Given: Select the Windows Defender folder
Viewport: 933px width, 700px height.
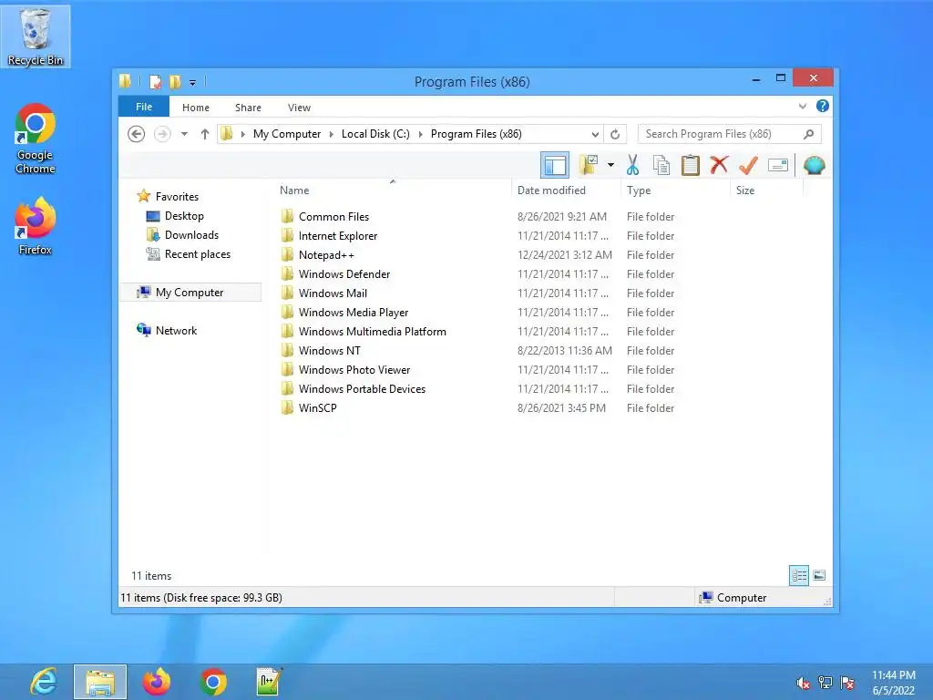Looking at the screenshot, I should 344,273.
